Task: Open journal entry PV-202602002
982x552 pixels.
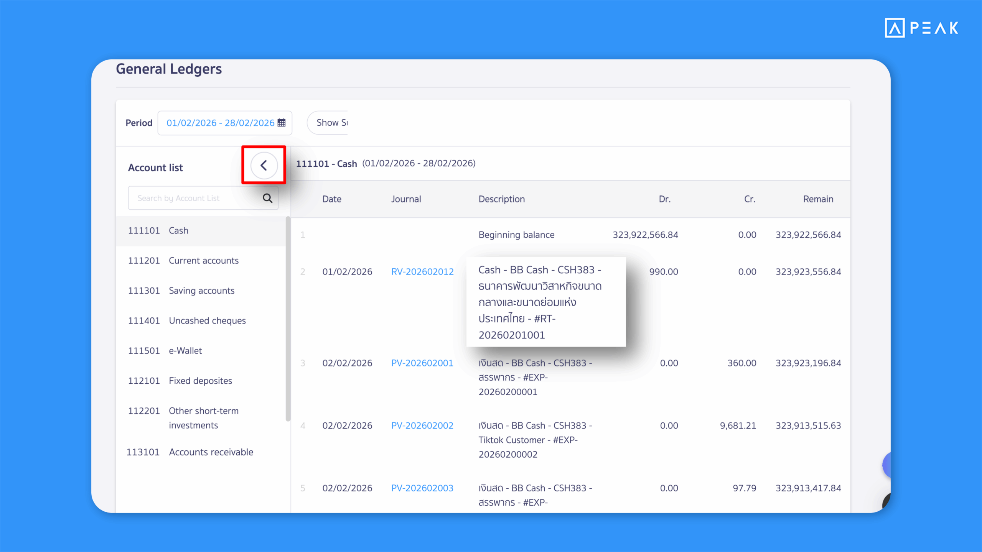Action: point(422,426)
